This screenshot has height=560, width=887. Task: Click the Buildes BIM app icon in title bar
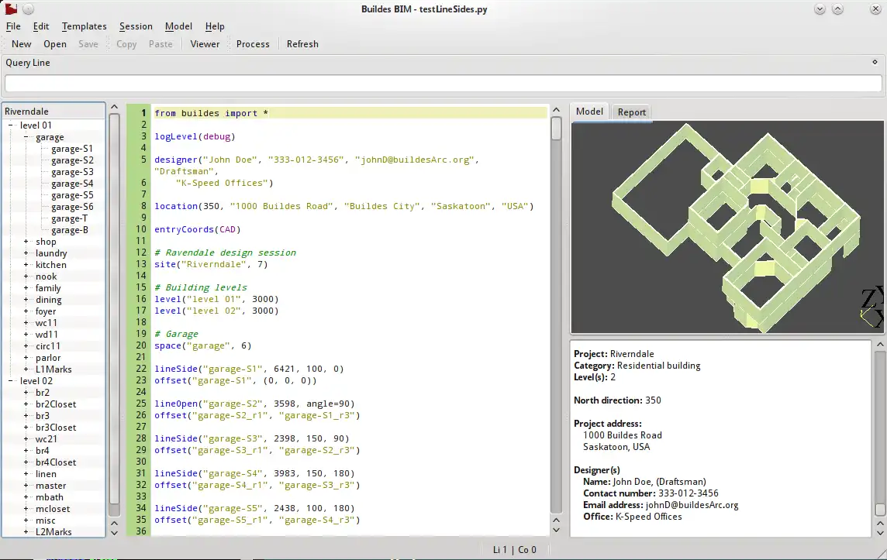point(11,9)
